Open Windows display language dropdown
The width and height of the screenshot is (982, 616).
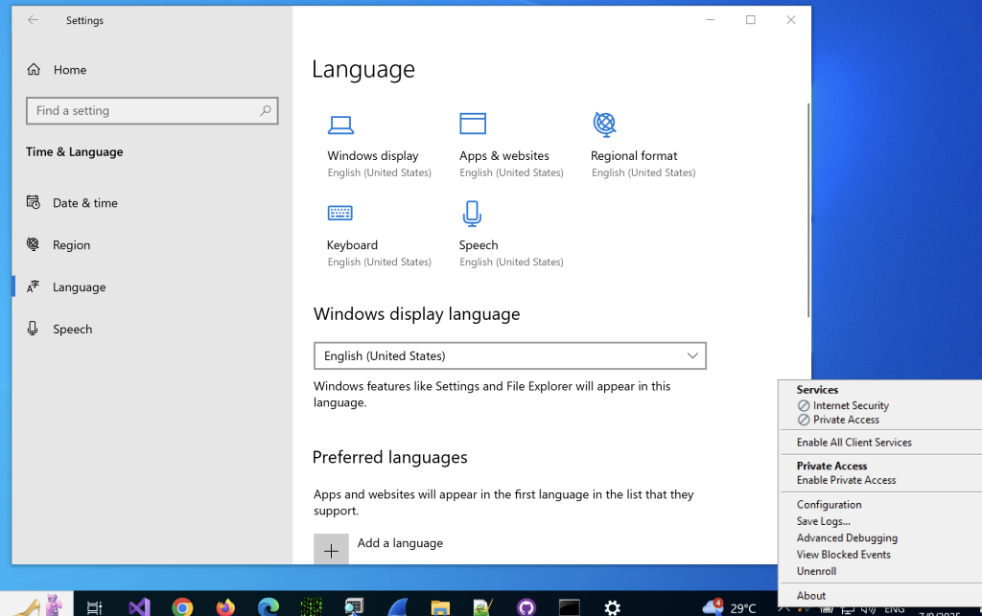(510, 355)
